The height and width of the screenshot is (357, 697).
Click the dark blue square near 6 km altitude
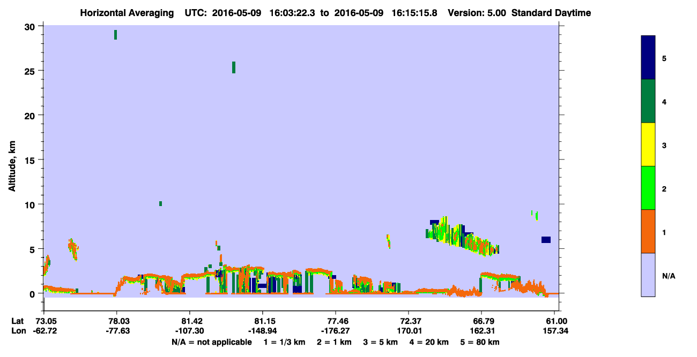coord(546,240)
